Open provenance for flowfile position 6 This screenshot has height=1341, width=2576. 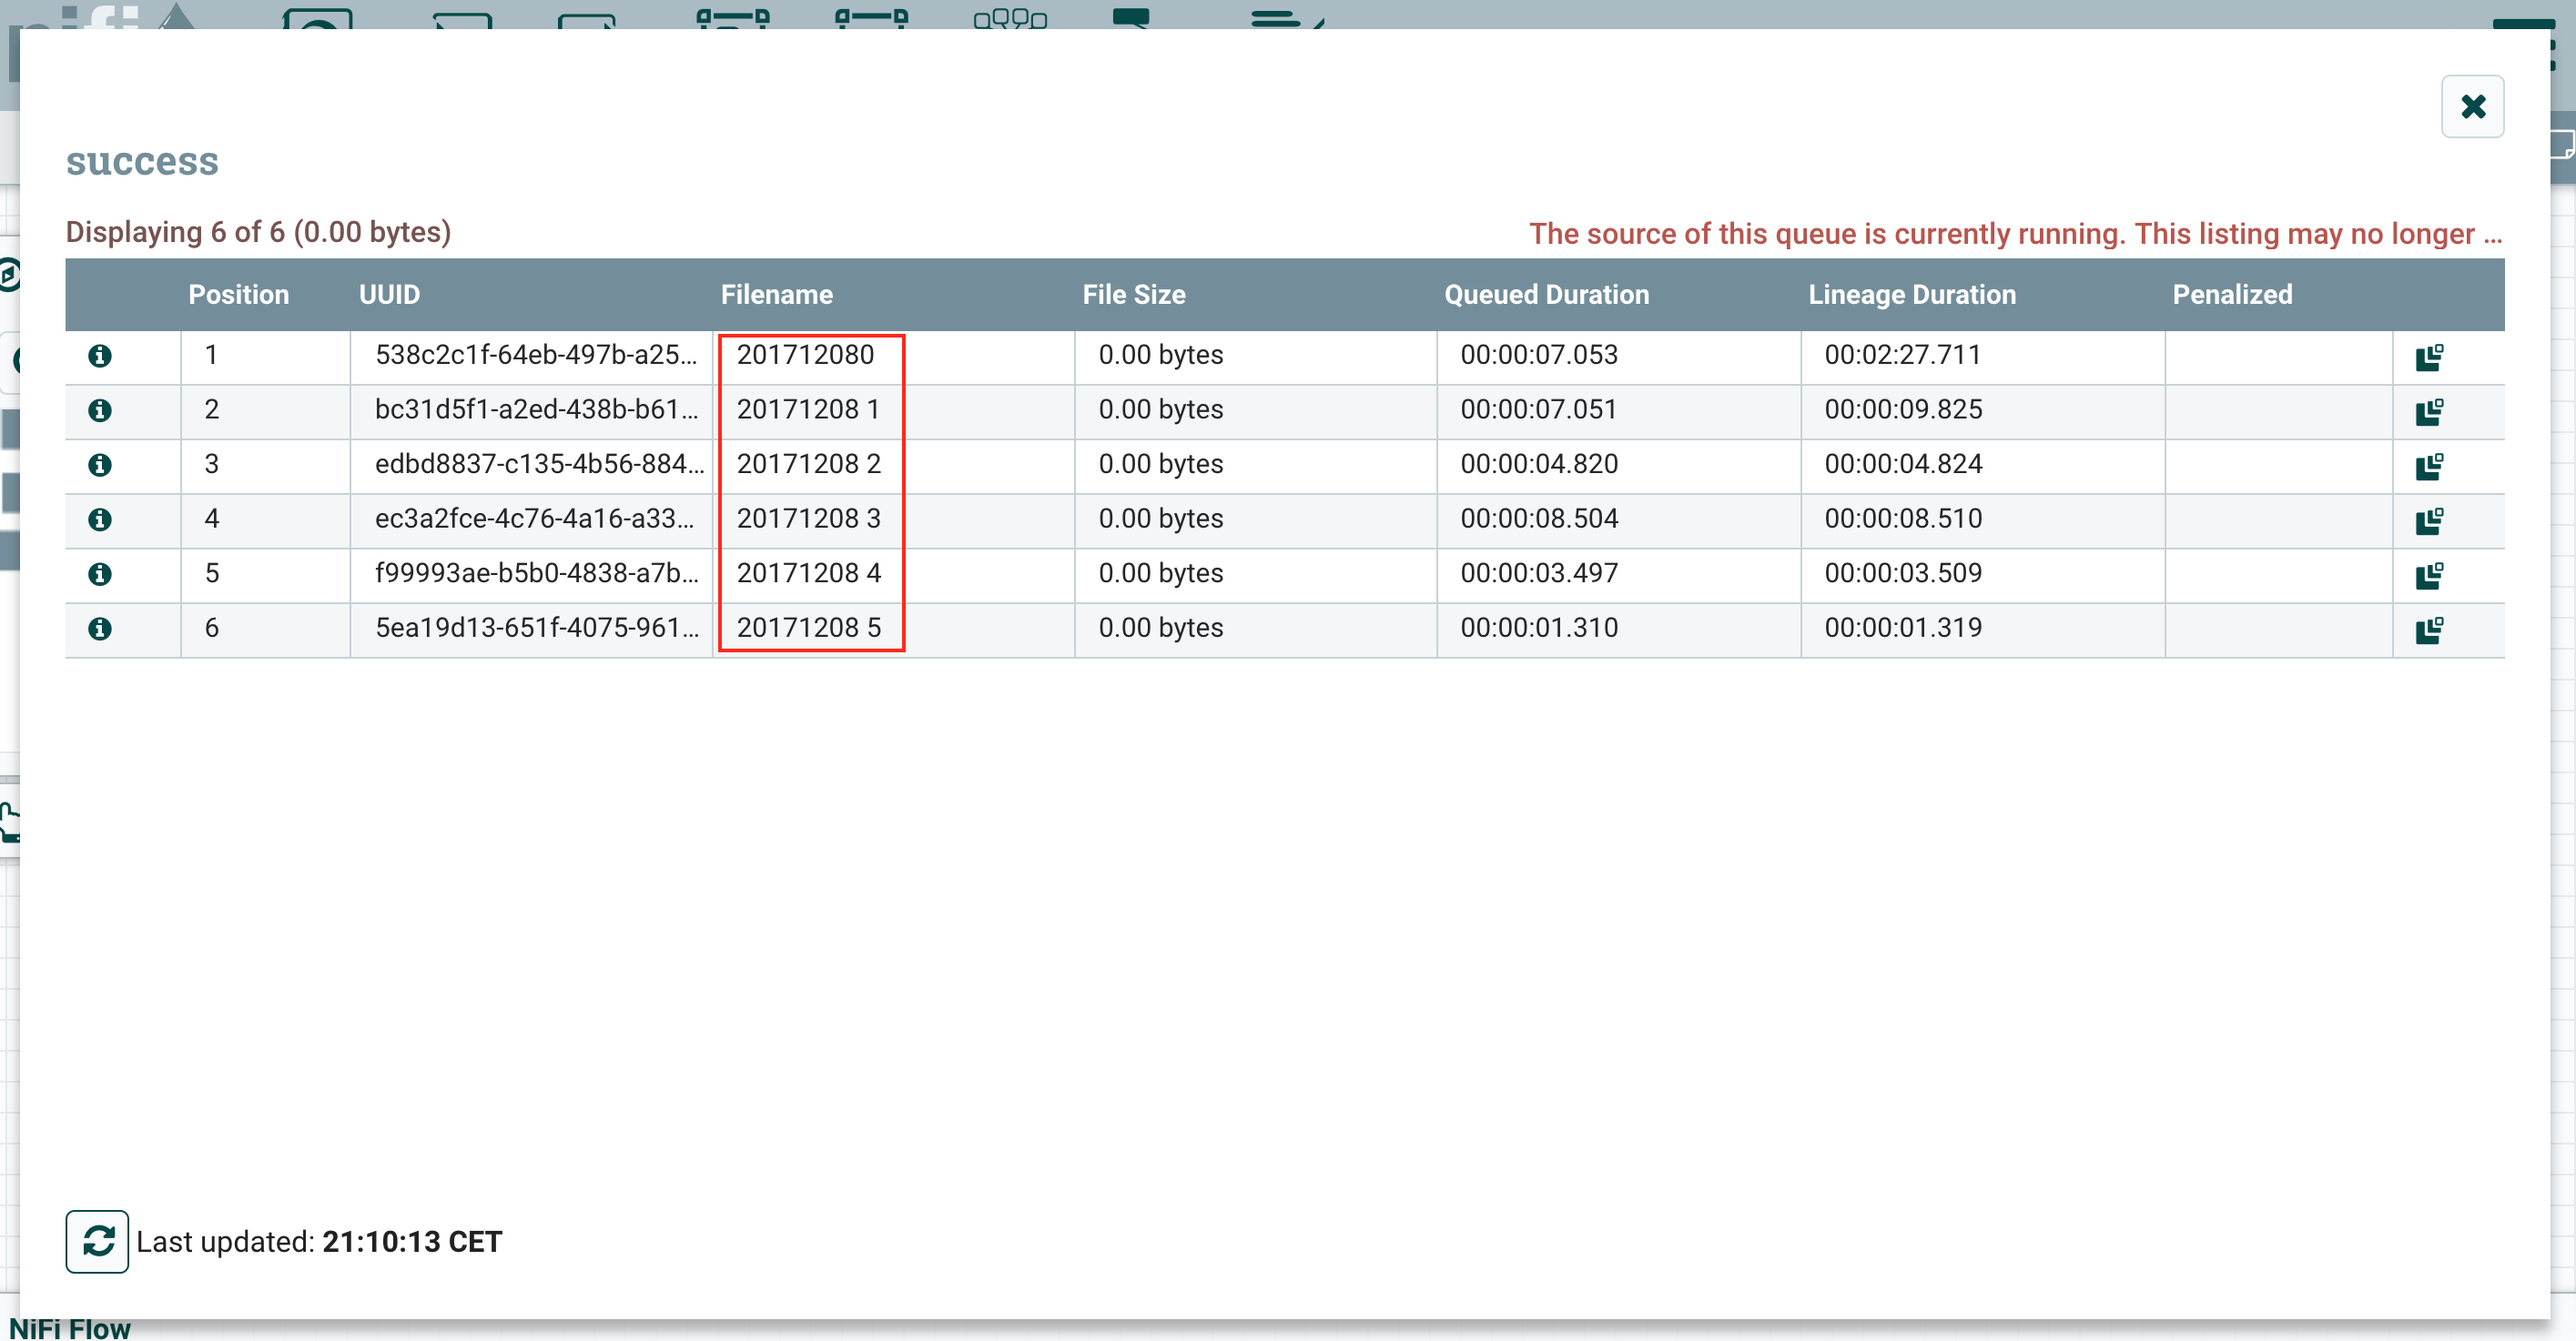(2429, 630)
